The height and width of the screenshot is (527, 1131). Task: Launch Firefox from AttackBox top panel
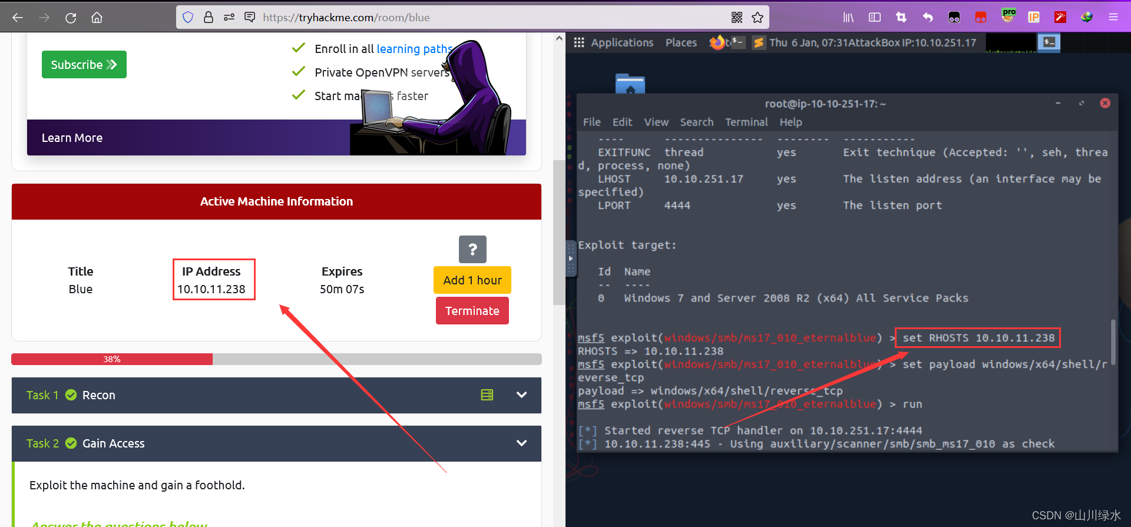[x=717, y=42]
